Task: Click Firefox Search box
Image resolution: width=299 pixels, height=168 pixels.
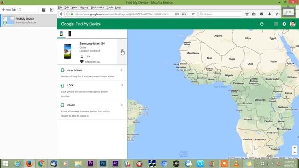Action: coord(221,14)
